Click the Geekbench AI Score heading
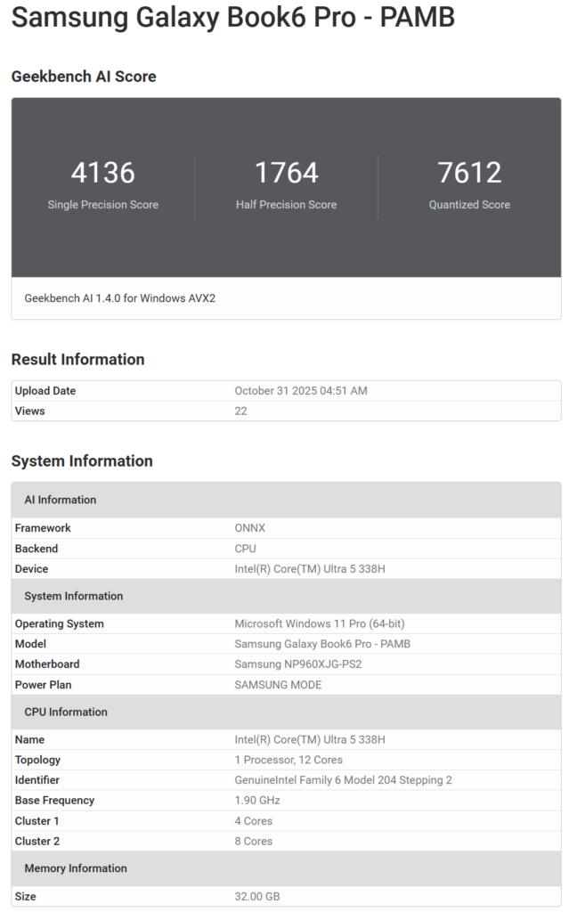 pyautogui.click(x=84, y=77)
